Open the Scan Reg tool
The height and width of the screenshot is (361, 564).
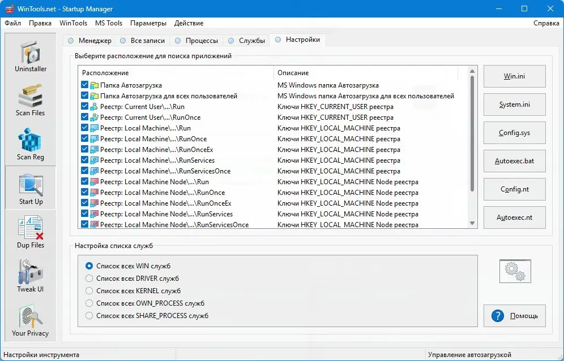(x=30, y=143)
